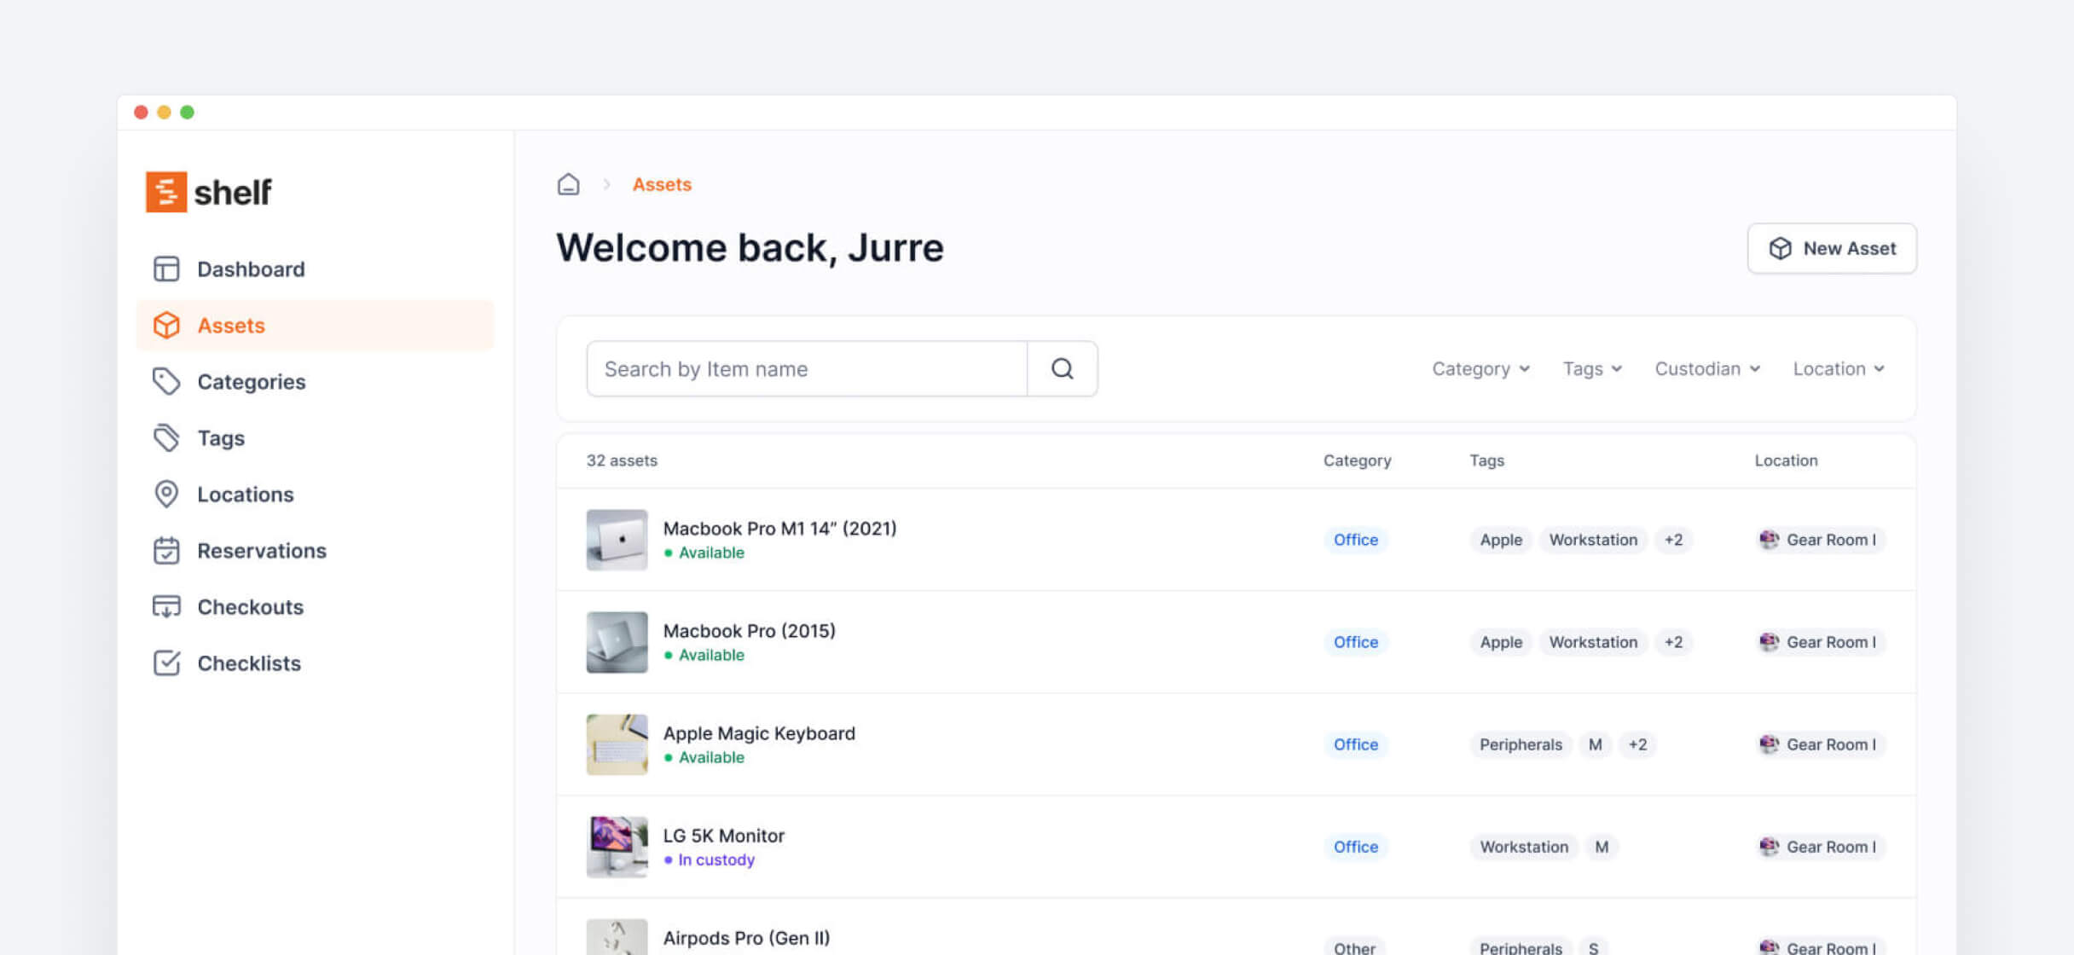Click the Shelf logo icon
This screenshot has height=955, width=2074.
166,192
